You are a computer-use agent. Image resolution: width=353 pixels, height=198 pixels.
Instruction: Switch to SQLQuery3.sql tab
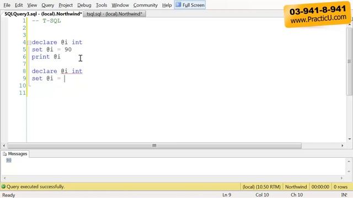point(43,14)
